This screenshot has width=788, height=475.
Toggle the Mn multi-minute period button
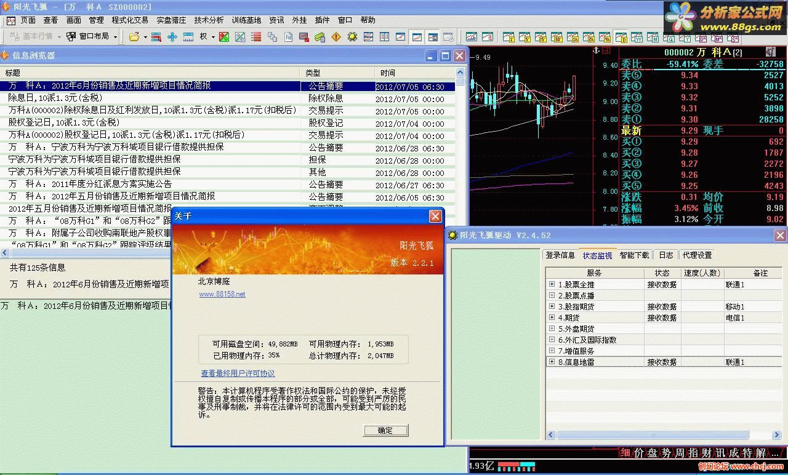717,37
